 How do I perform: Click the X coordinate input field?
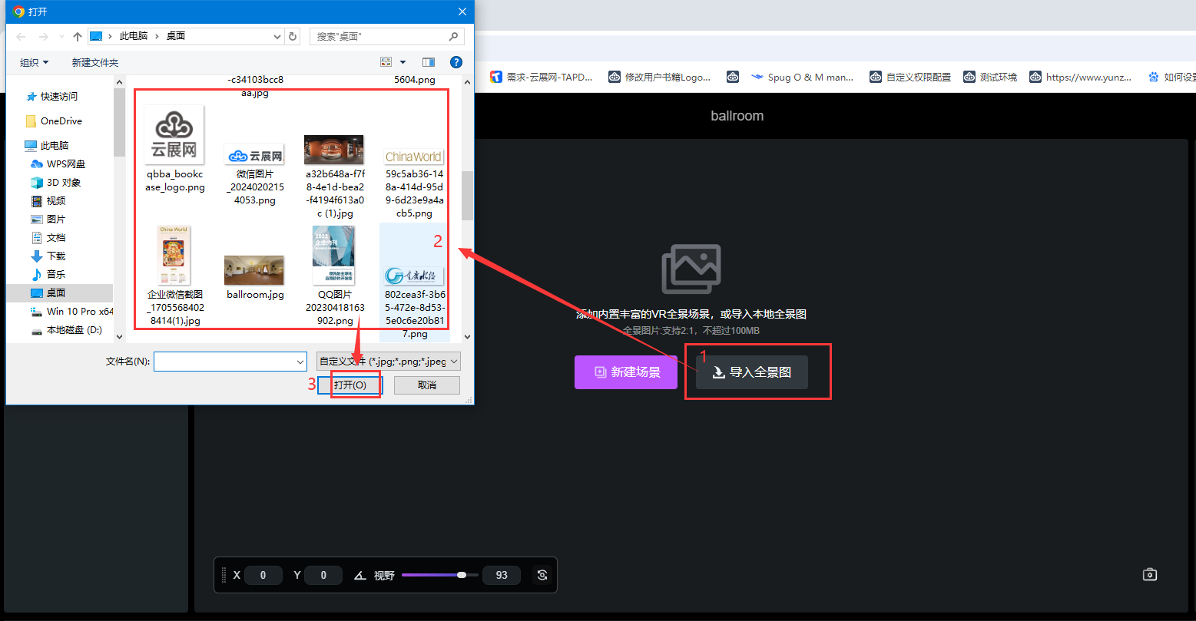pyautogui.click(x=263, y=575)
